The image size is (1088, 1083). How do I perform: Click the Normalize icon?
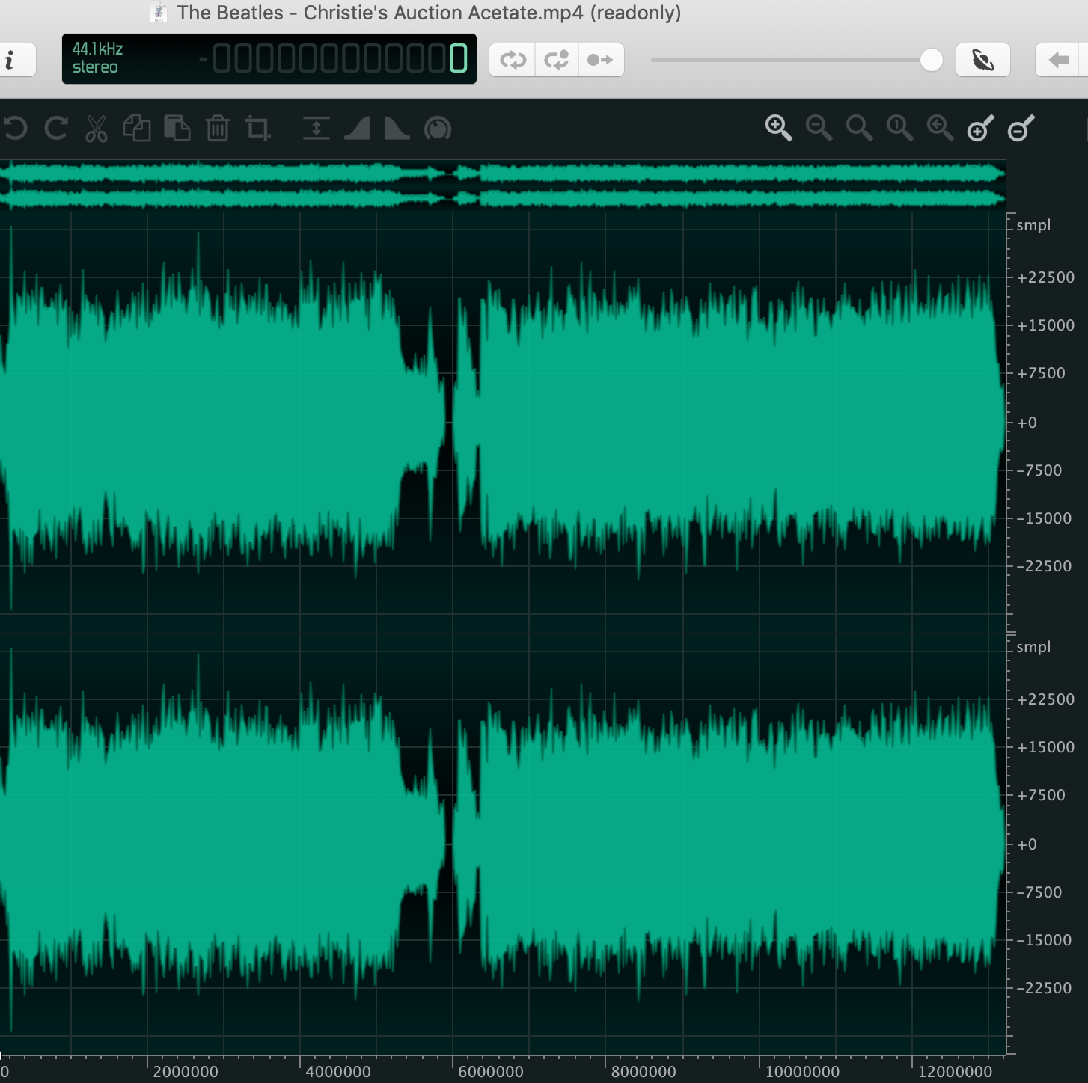coord(317,129)
